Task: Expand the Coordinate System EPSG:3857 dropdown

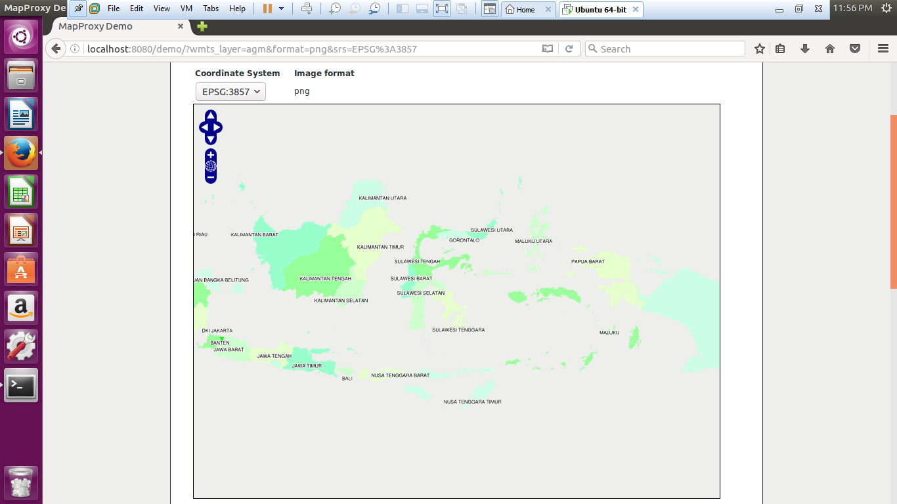Action: (x=230, y=92)
